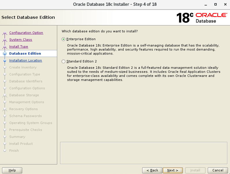This screenshot has height=174, width=230.
Task: Return to the Install Type step
Action: (18, 47)
